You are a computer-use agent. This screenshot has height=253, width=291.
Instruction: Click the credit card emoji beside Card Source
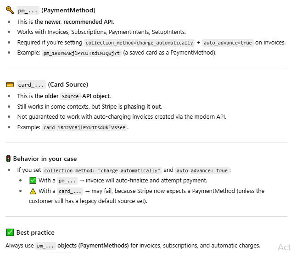coord(10,85)
